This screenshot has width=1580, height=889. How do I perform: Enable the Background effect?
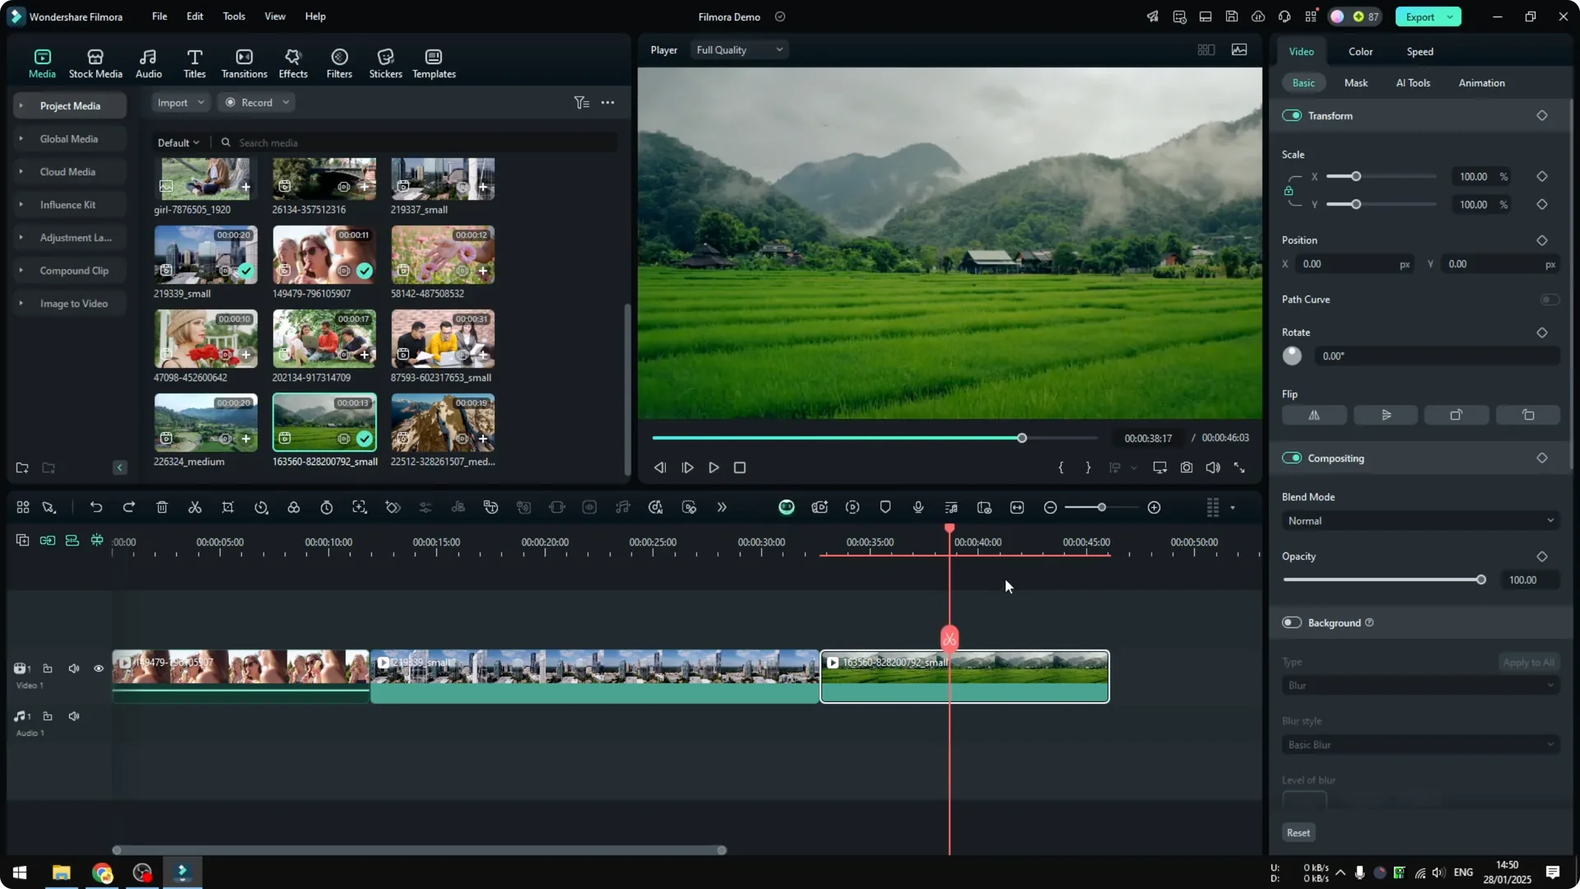point(1291,622)
